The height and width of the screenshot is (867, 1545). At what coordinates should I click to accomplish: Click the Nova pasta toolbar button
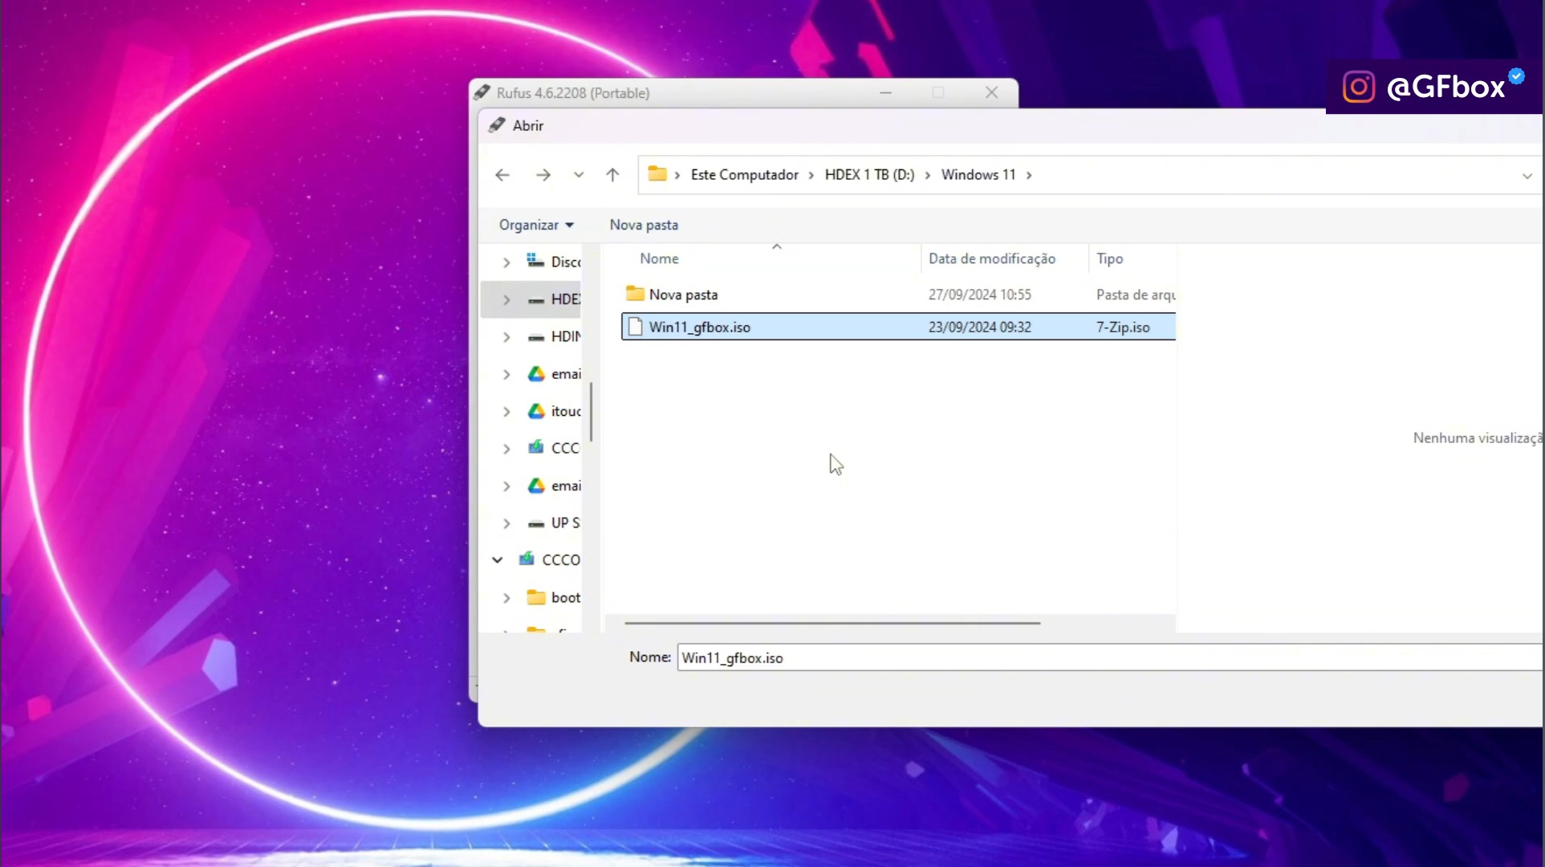click(x=643, y=225)
